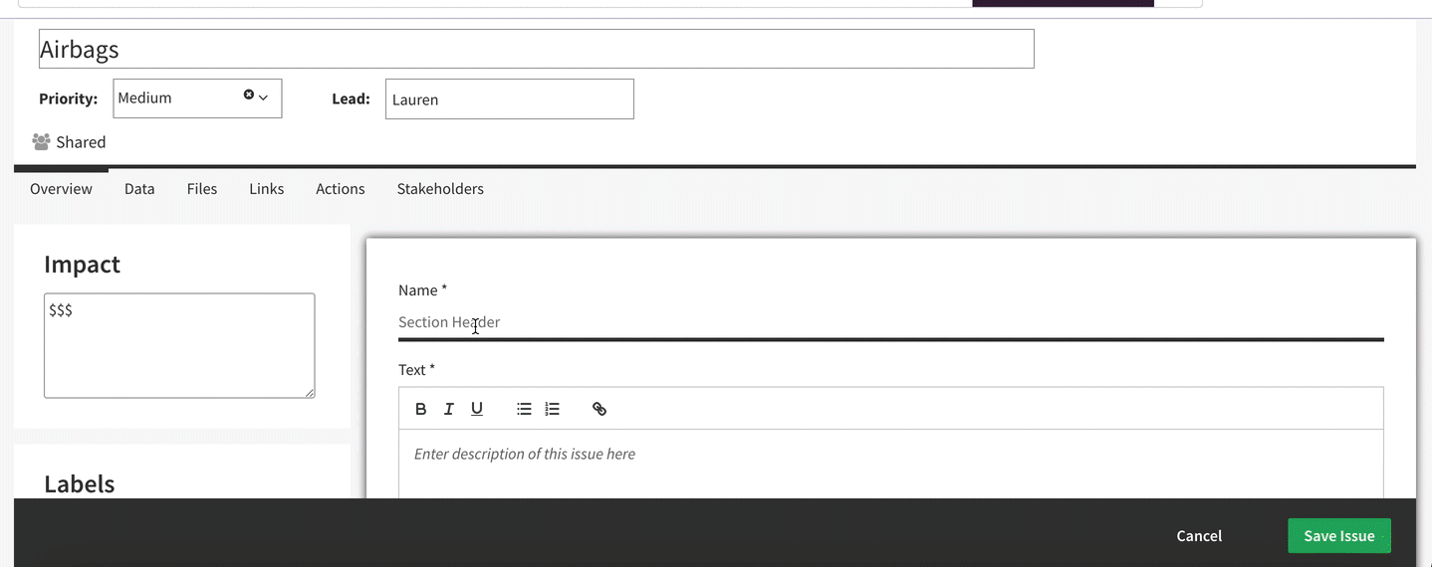Click the Shared people icon
The height and width of the screenshot is (567, 1432).
41,142
